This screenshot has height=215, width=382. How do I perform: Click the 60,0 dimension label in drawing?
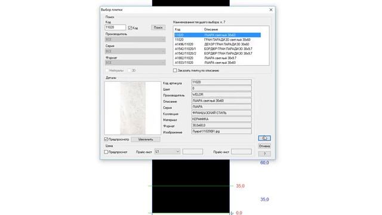tap(264, 163)
